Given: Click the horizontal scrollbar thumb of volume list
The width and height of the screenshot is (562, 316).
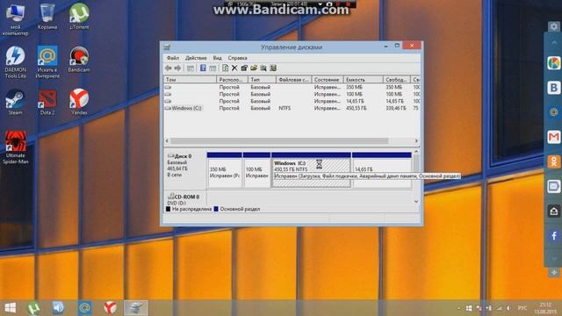Looking at the screenshot, I should click(x=279, y=140).
